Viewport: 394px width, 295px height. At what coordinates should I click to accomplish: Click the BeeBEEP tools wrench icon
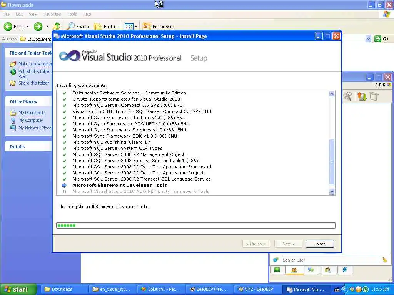coord(348,96)
